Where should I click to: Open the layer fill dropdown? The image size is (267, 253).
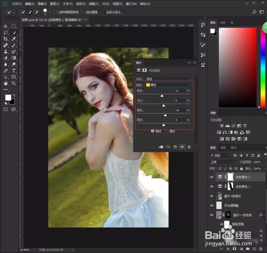click(x=264, y=168)
